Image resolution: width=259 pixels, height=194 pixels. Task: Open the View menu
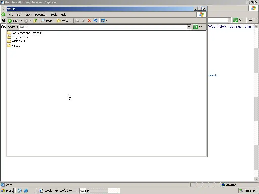28,15
